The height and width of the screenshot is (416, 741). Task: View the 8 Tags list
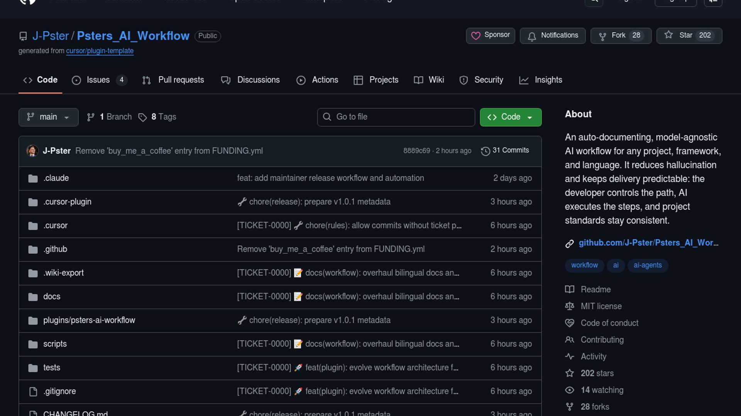(x=157, y=117)
